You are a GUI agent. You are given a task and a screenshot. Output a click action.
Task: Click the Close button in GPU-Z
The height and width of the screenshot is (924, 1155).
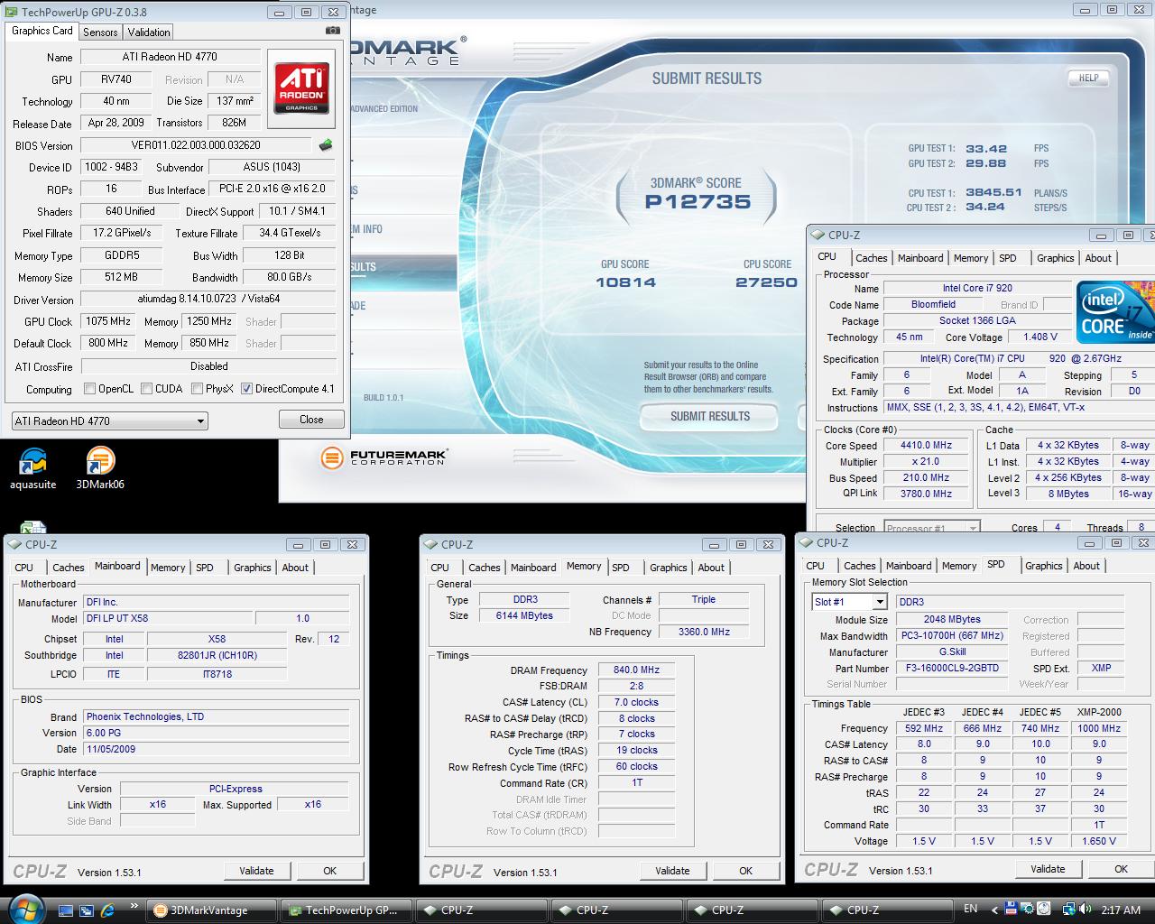(311, 420)
